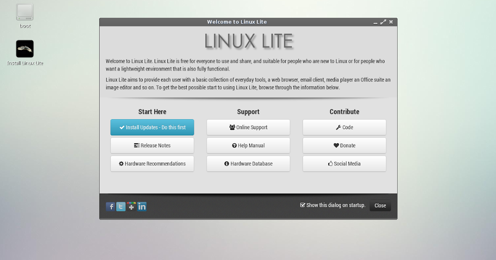This screenshot has width=496, height=260.
Task: Open the Social Media page
Action: pyautogui.click(x=344, y=163)
